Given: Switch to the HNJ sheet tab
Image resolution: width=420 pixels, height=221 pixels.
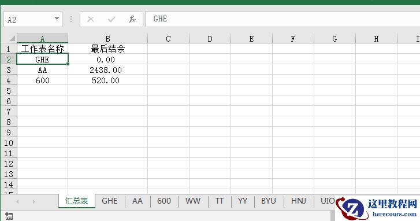Looking at the screenshot, I should point(299,201).
